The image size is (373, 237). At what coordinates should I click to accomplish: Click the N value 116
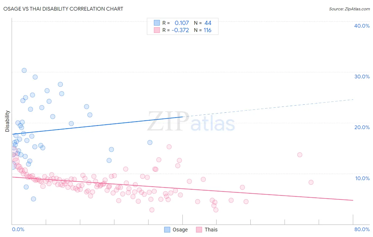(x=207, y=30)
